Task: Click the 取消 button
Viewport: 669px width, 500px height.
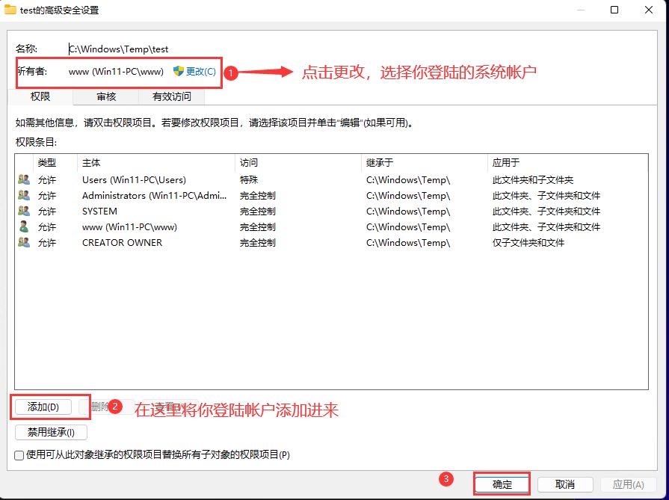Action: click(566, 484)
